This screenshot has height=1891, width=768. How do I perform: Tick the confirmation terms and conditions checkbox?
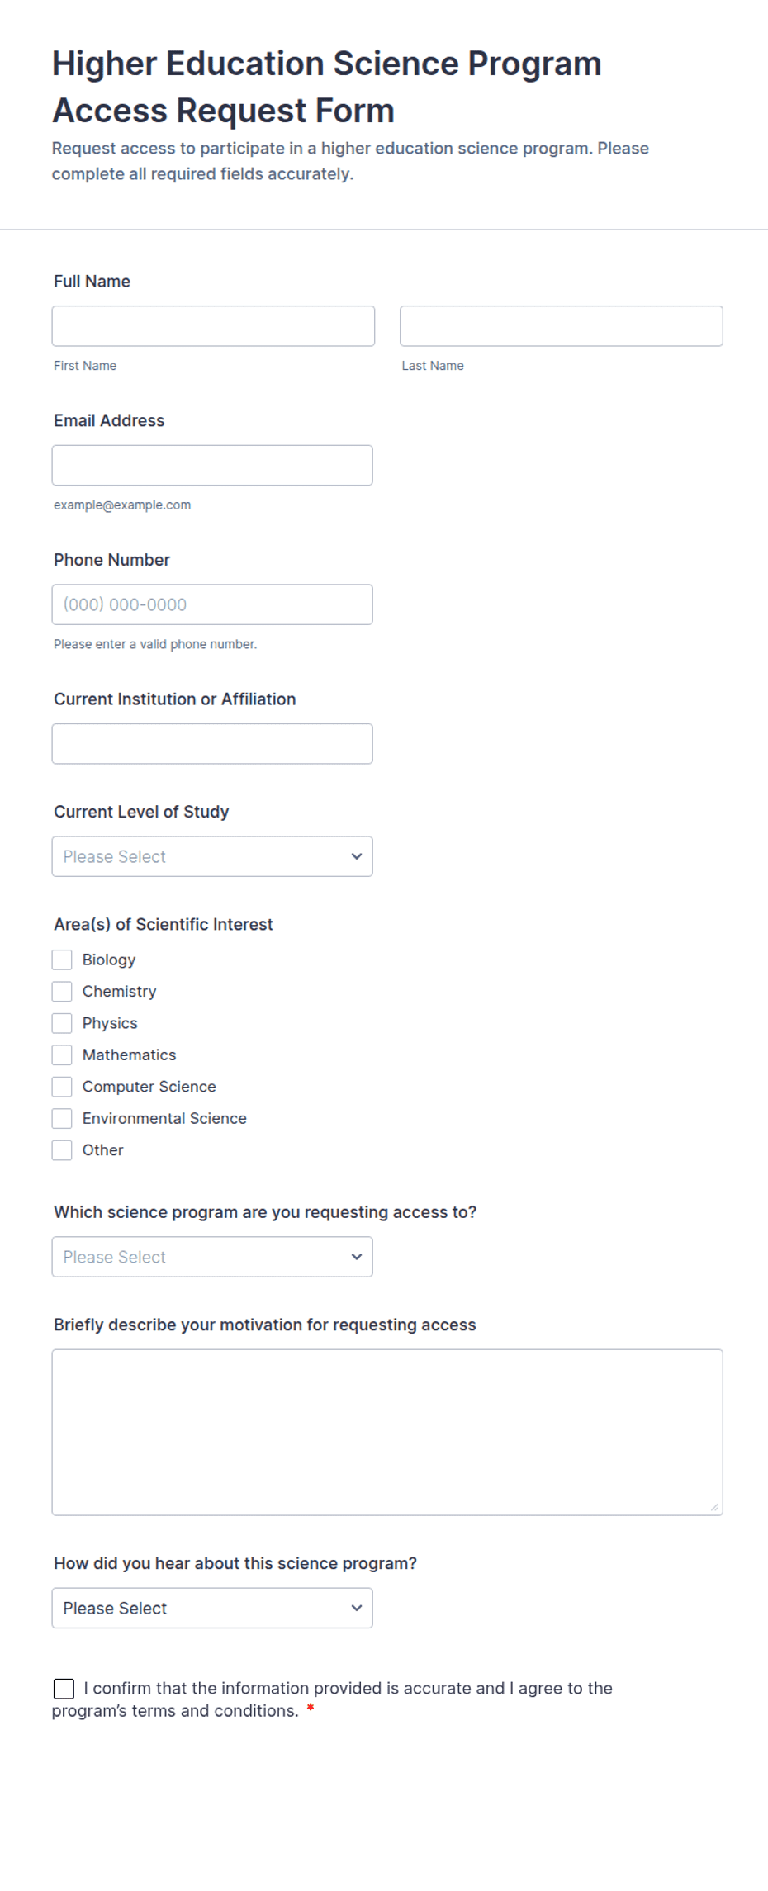point(64,1689)
